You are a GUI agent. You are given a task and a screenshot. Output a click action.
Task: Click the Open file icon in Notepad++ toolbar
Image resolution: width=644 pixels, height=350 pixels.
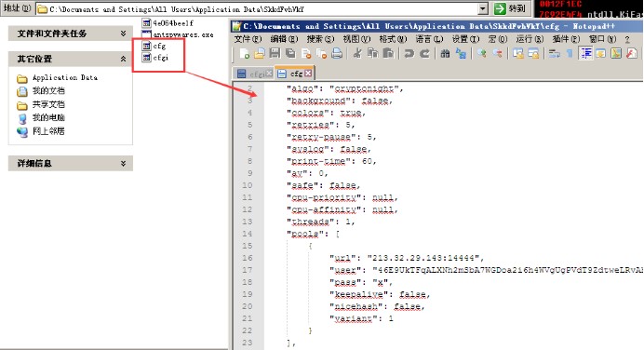tap(260, 53)
